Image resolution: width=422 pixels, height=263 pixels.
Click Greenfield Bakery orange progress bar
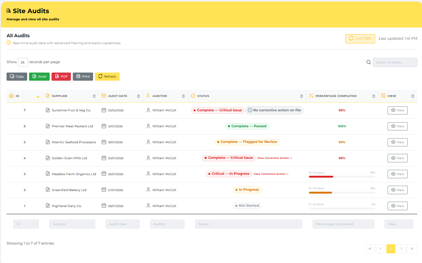[320, 193]
